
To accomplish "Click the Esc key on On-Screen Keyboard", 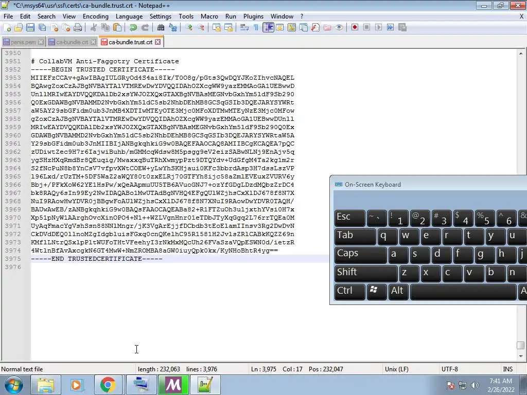I will (350, 218).
